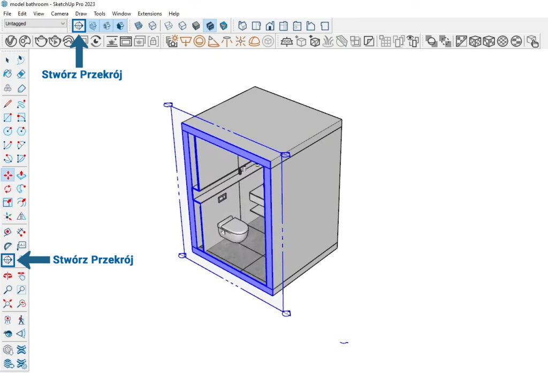Switch to Iso standard view
Image resolution: width=548 pixels, height=373 pixels.
(x=243, y=25)
